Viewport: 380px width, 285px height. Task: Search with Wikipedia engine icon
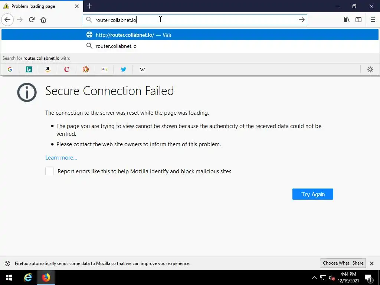coord(142,69)
